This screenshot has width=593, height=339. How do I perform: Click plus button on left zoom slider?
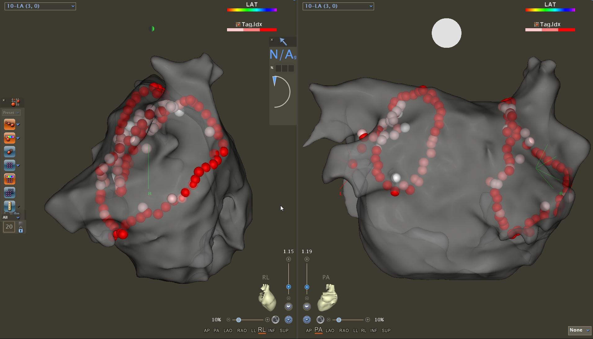click(x=288, y=259)
